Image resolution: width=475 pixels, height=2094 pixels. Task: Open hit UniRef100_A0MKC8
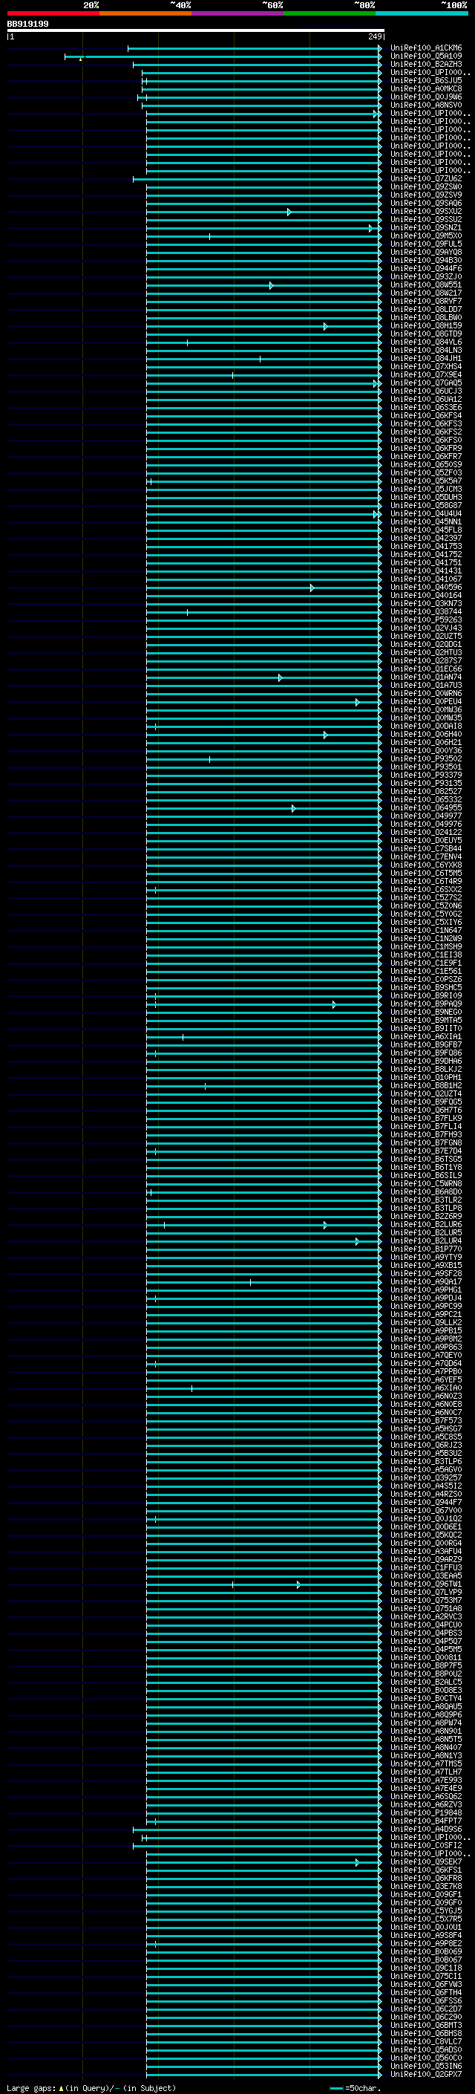(426, 88)
